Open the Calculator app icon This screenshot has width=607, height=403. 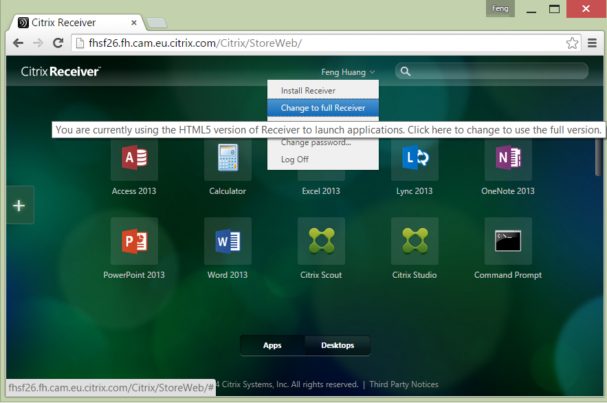coord(228,159)
